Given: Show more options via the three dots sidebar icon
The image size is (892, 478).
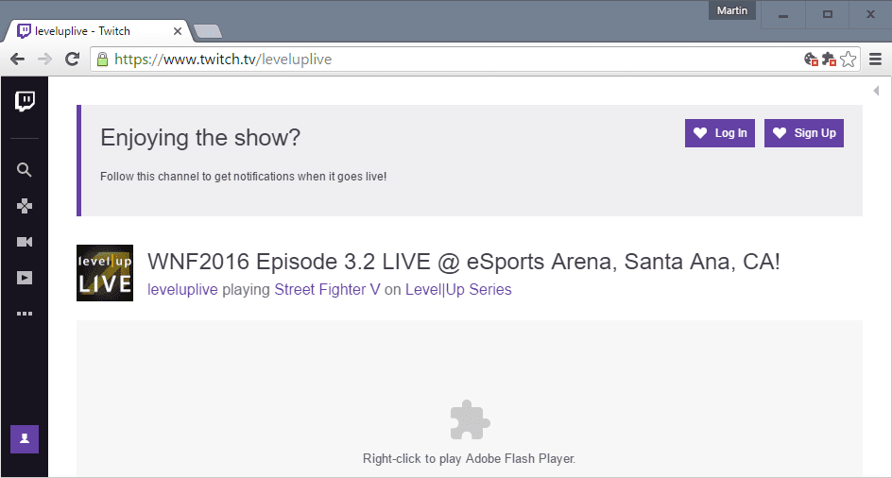Looking at the screenshot, I should 24,314.
